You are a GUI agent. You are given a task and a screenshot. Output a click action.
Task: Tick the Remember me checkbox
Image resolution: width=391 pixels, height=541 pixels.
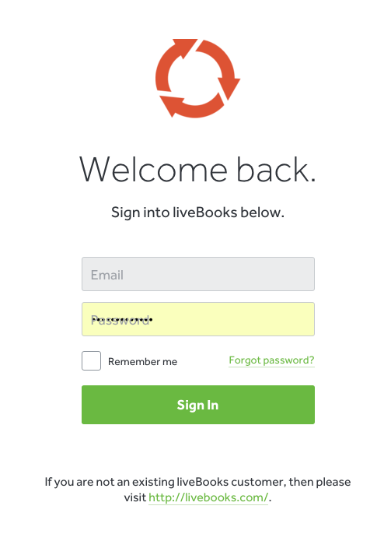pyautogui.click(x=91, y=361)
